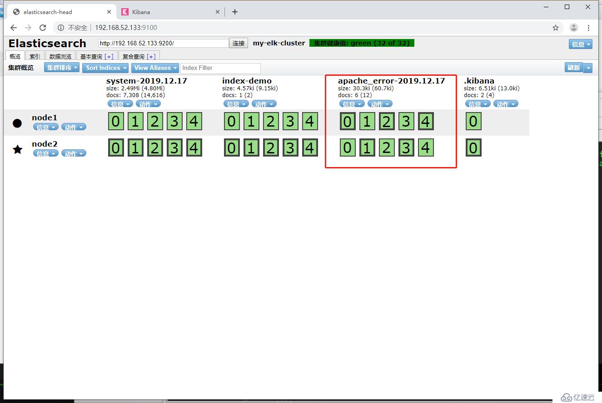This screenshot has width=602, height=403.
Task: Select node2 shard 4 of index-demo
Action: (x=310, y=148)
